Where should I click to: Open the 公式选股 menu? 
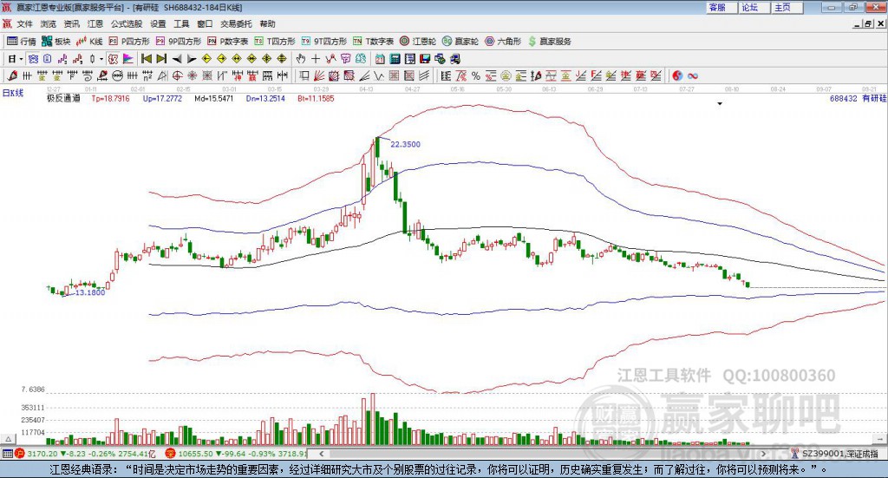127,23
